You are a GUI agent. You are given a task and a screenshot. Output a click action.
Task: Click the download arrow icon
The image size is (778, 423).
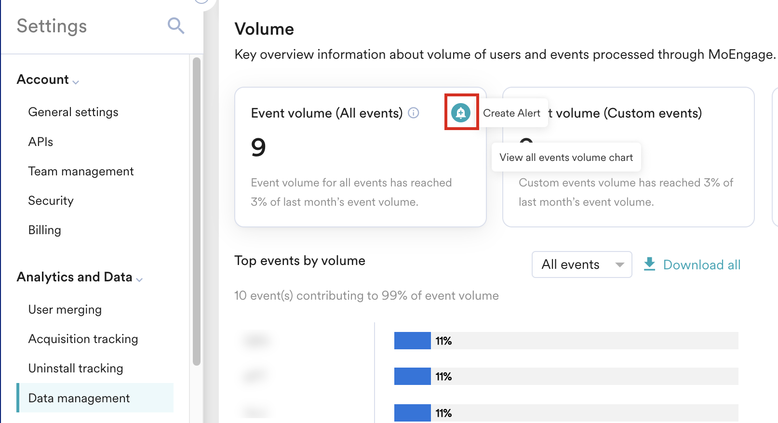[649, 264]
